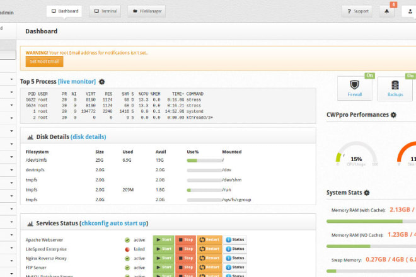Viewport: 416px width, 277px height.
Task: Open the notifications bell icon
Action: point(386,11)
